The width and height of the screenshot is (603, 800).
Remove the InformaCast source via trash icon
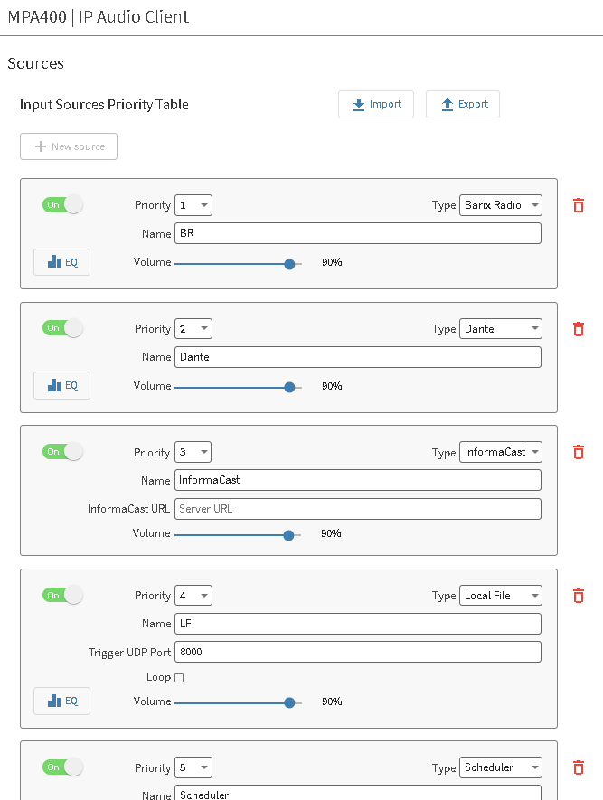tap(579, 452)
